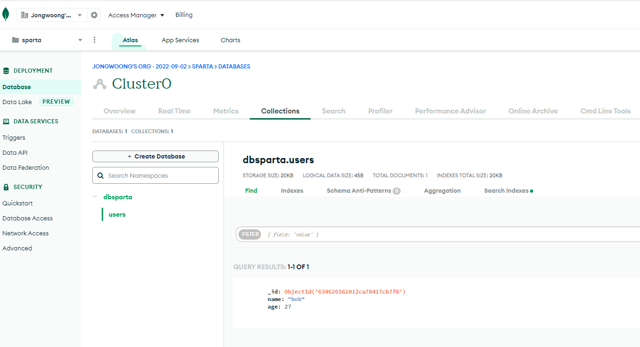
Task: Open Triggers in the sidebar
Action: click(x=14, y=138)
